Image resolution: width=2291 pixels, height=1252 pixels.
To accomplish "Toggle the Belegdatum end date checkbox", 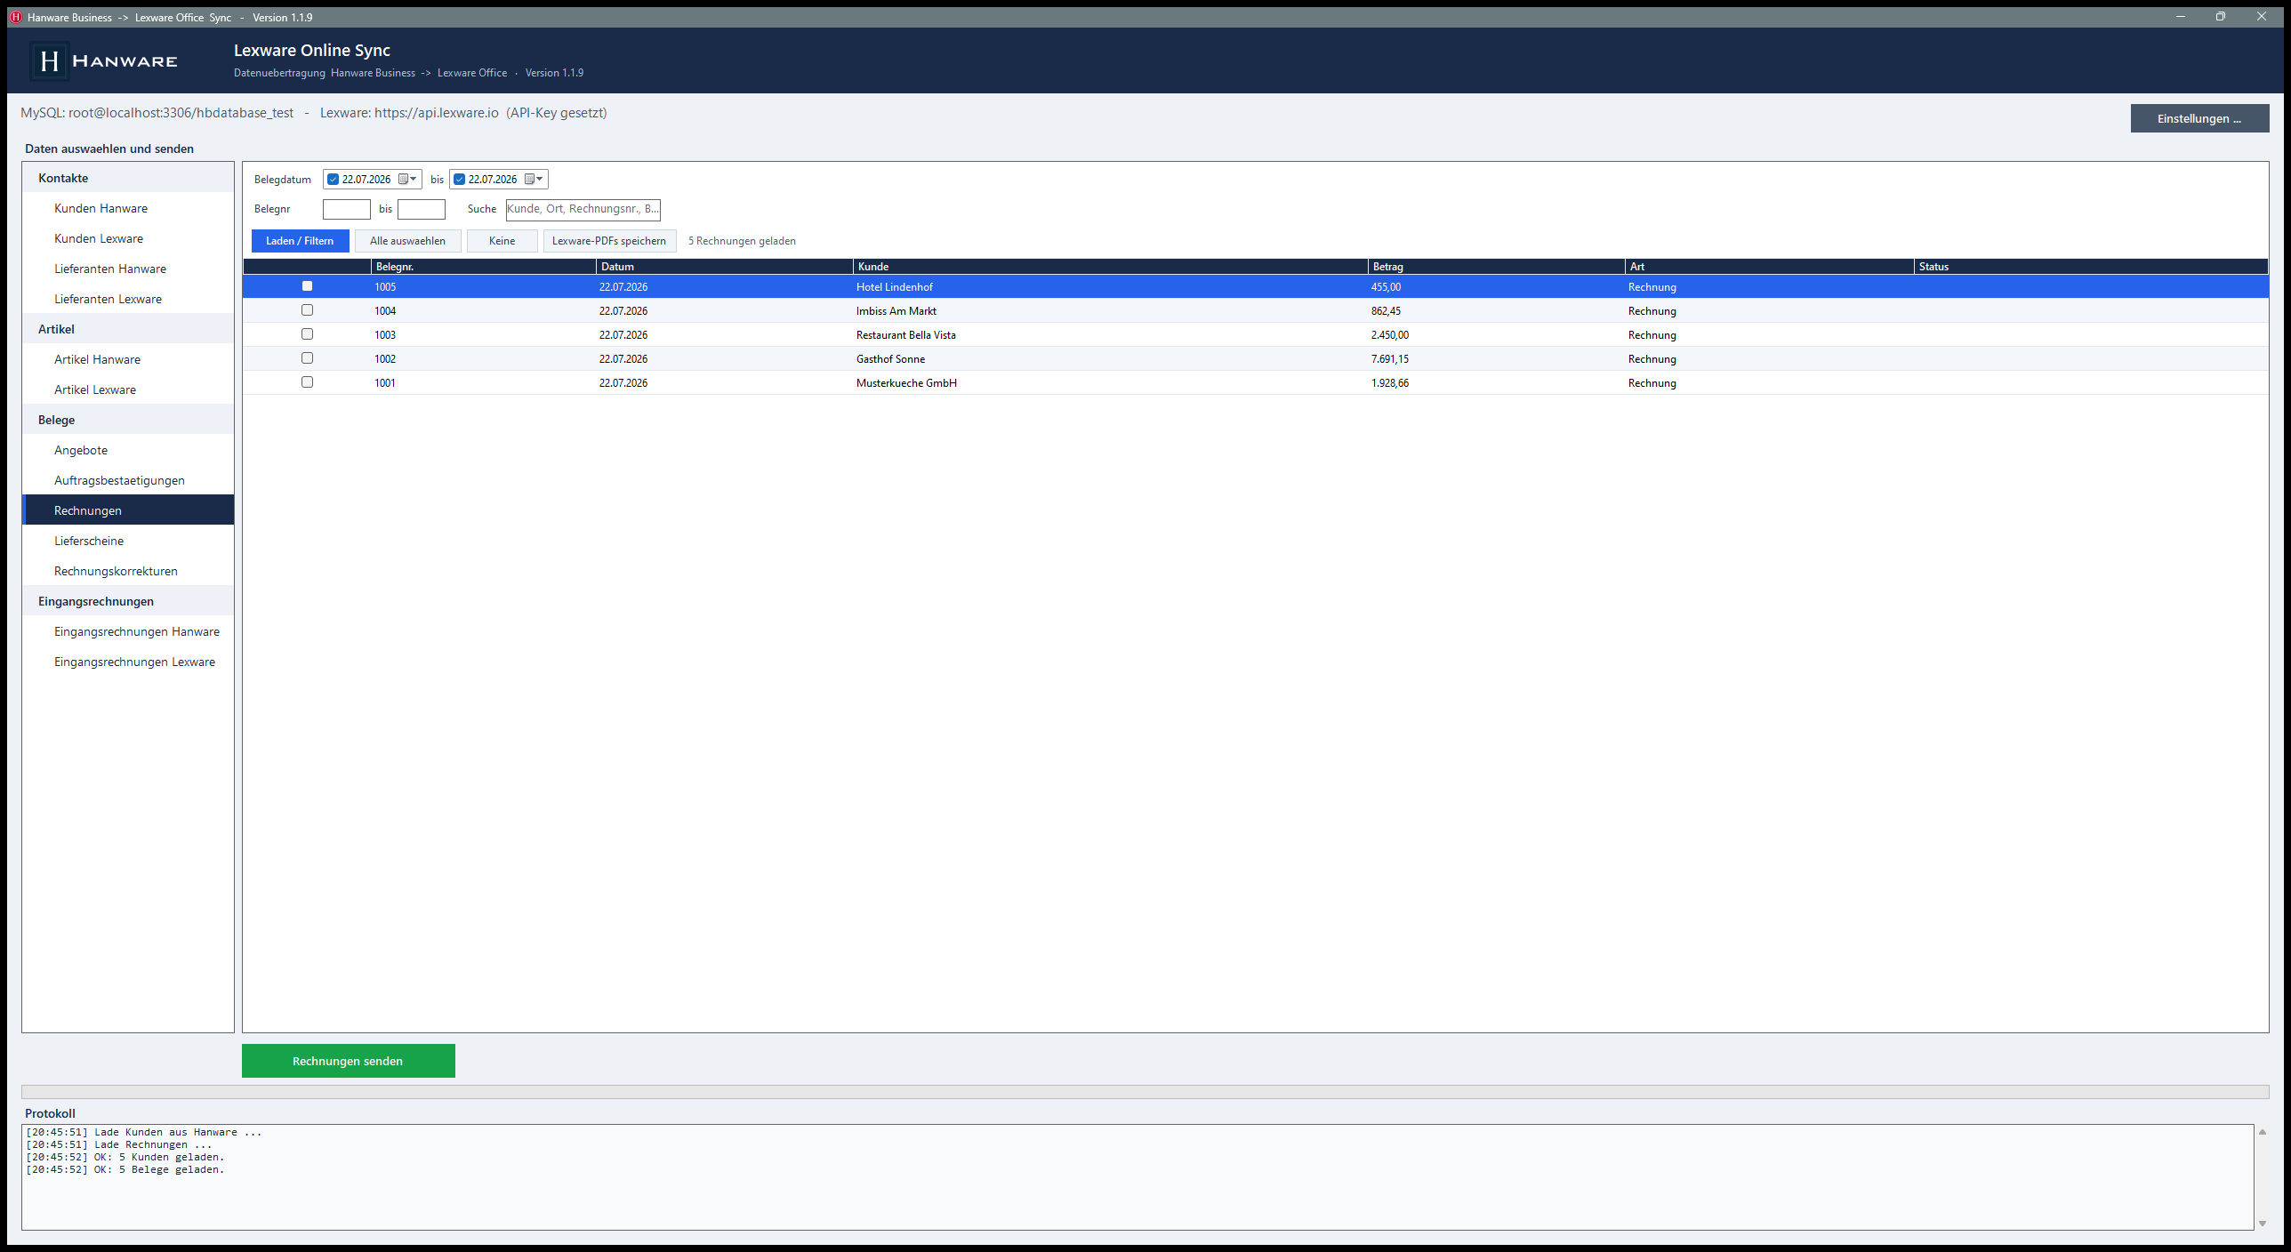I will [x=460, y=180].
